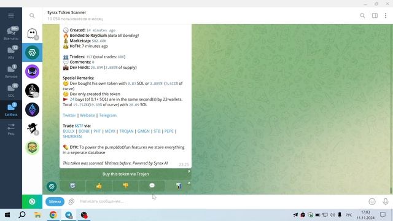Click the thumbs down inline button
Screen dimensions: 393x221
pos(125,185)
